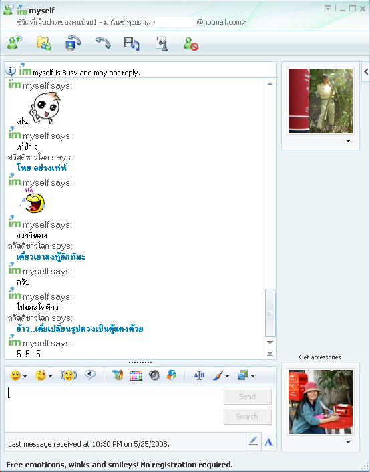Invite someone to this conversation
The image size is (370, 472).
click(15, 43)
